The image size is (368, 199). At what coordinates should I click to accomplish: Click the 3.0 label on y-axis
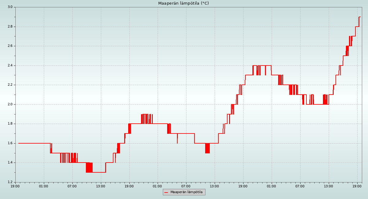point(10,7)
